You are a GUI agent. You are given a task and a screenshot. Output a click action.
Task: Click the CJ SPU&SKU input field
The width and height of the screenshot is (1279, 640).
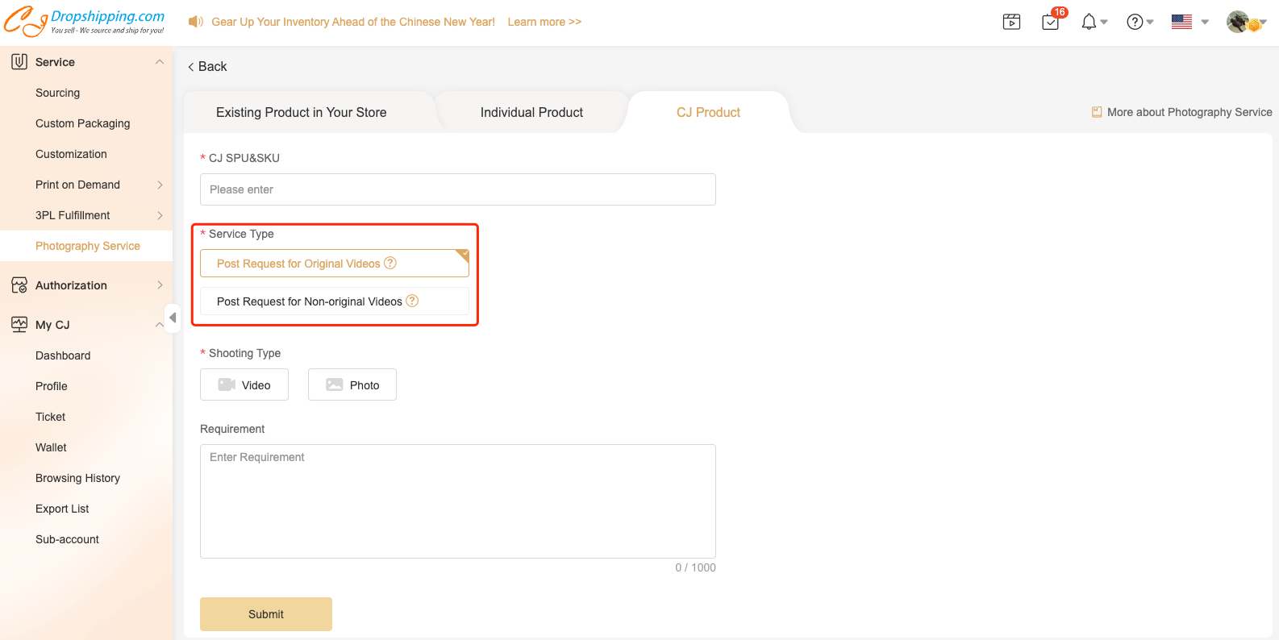click(457, 189)
